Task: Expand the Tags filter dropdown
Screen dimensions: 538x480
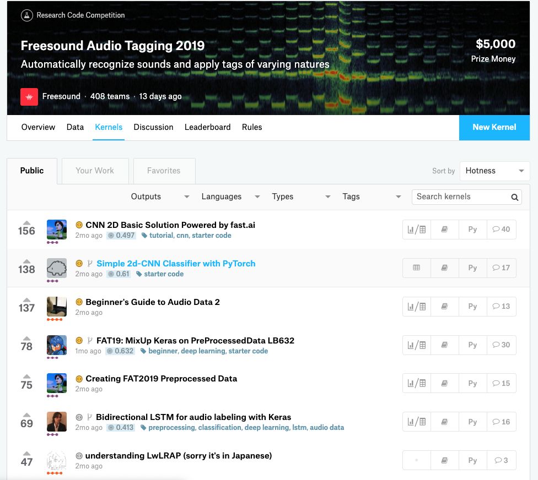Action: (x=372, y=197)
